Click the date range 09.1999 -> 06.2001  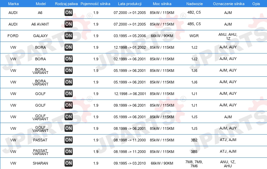coord(130,105)
